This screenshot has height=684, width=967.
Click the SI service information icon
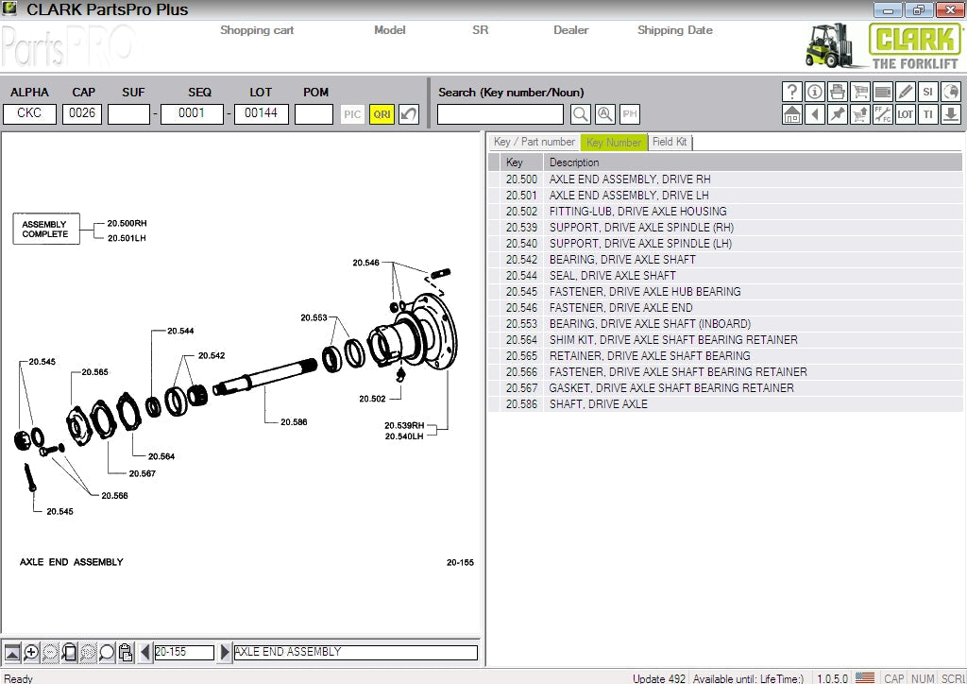tap(928, 92)
